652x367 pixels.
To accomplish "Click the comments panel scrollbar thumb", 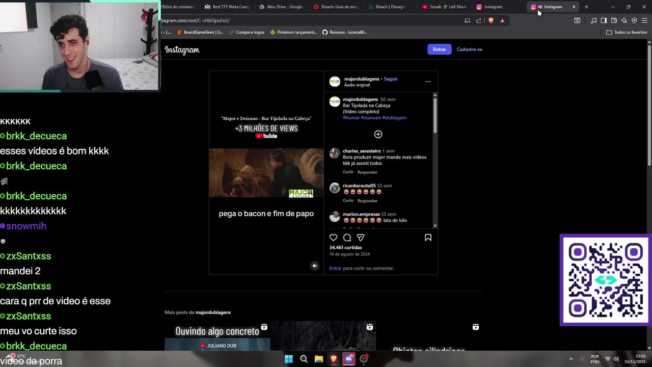I will (435, 116).
